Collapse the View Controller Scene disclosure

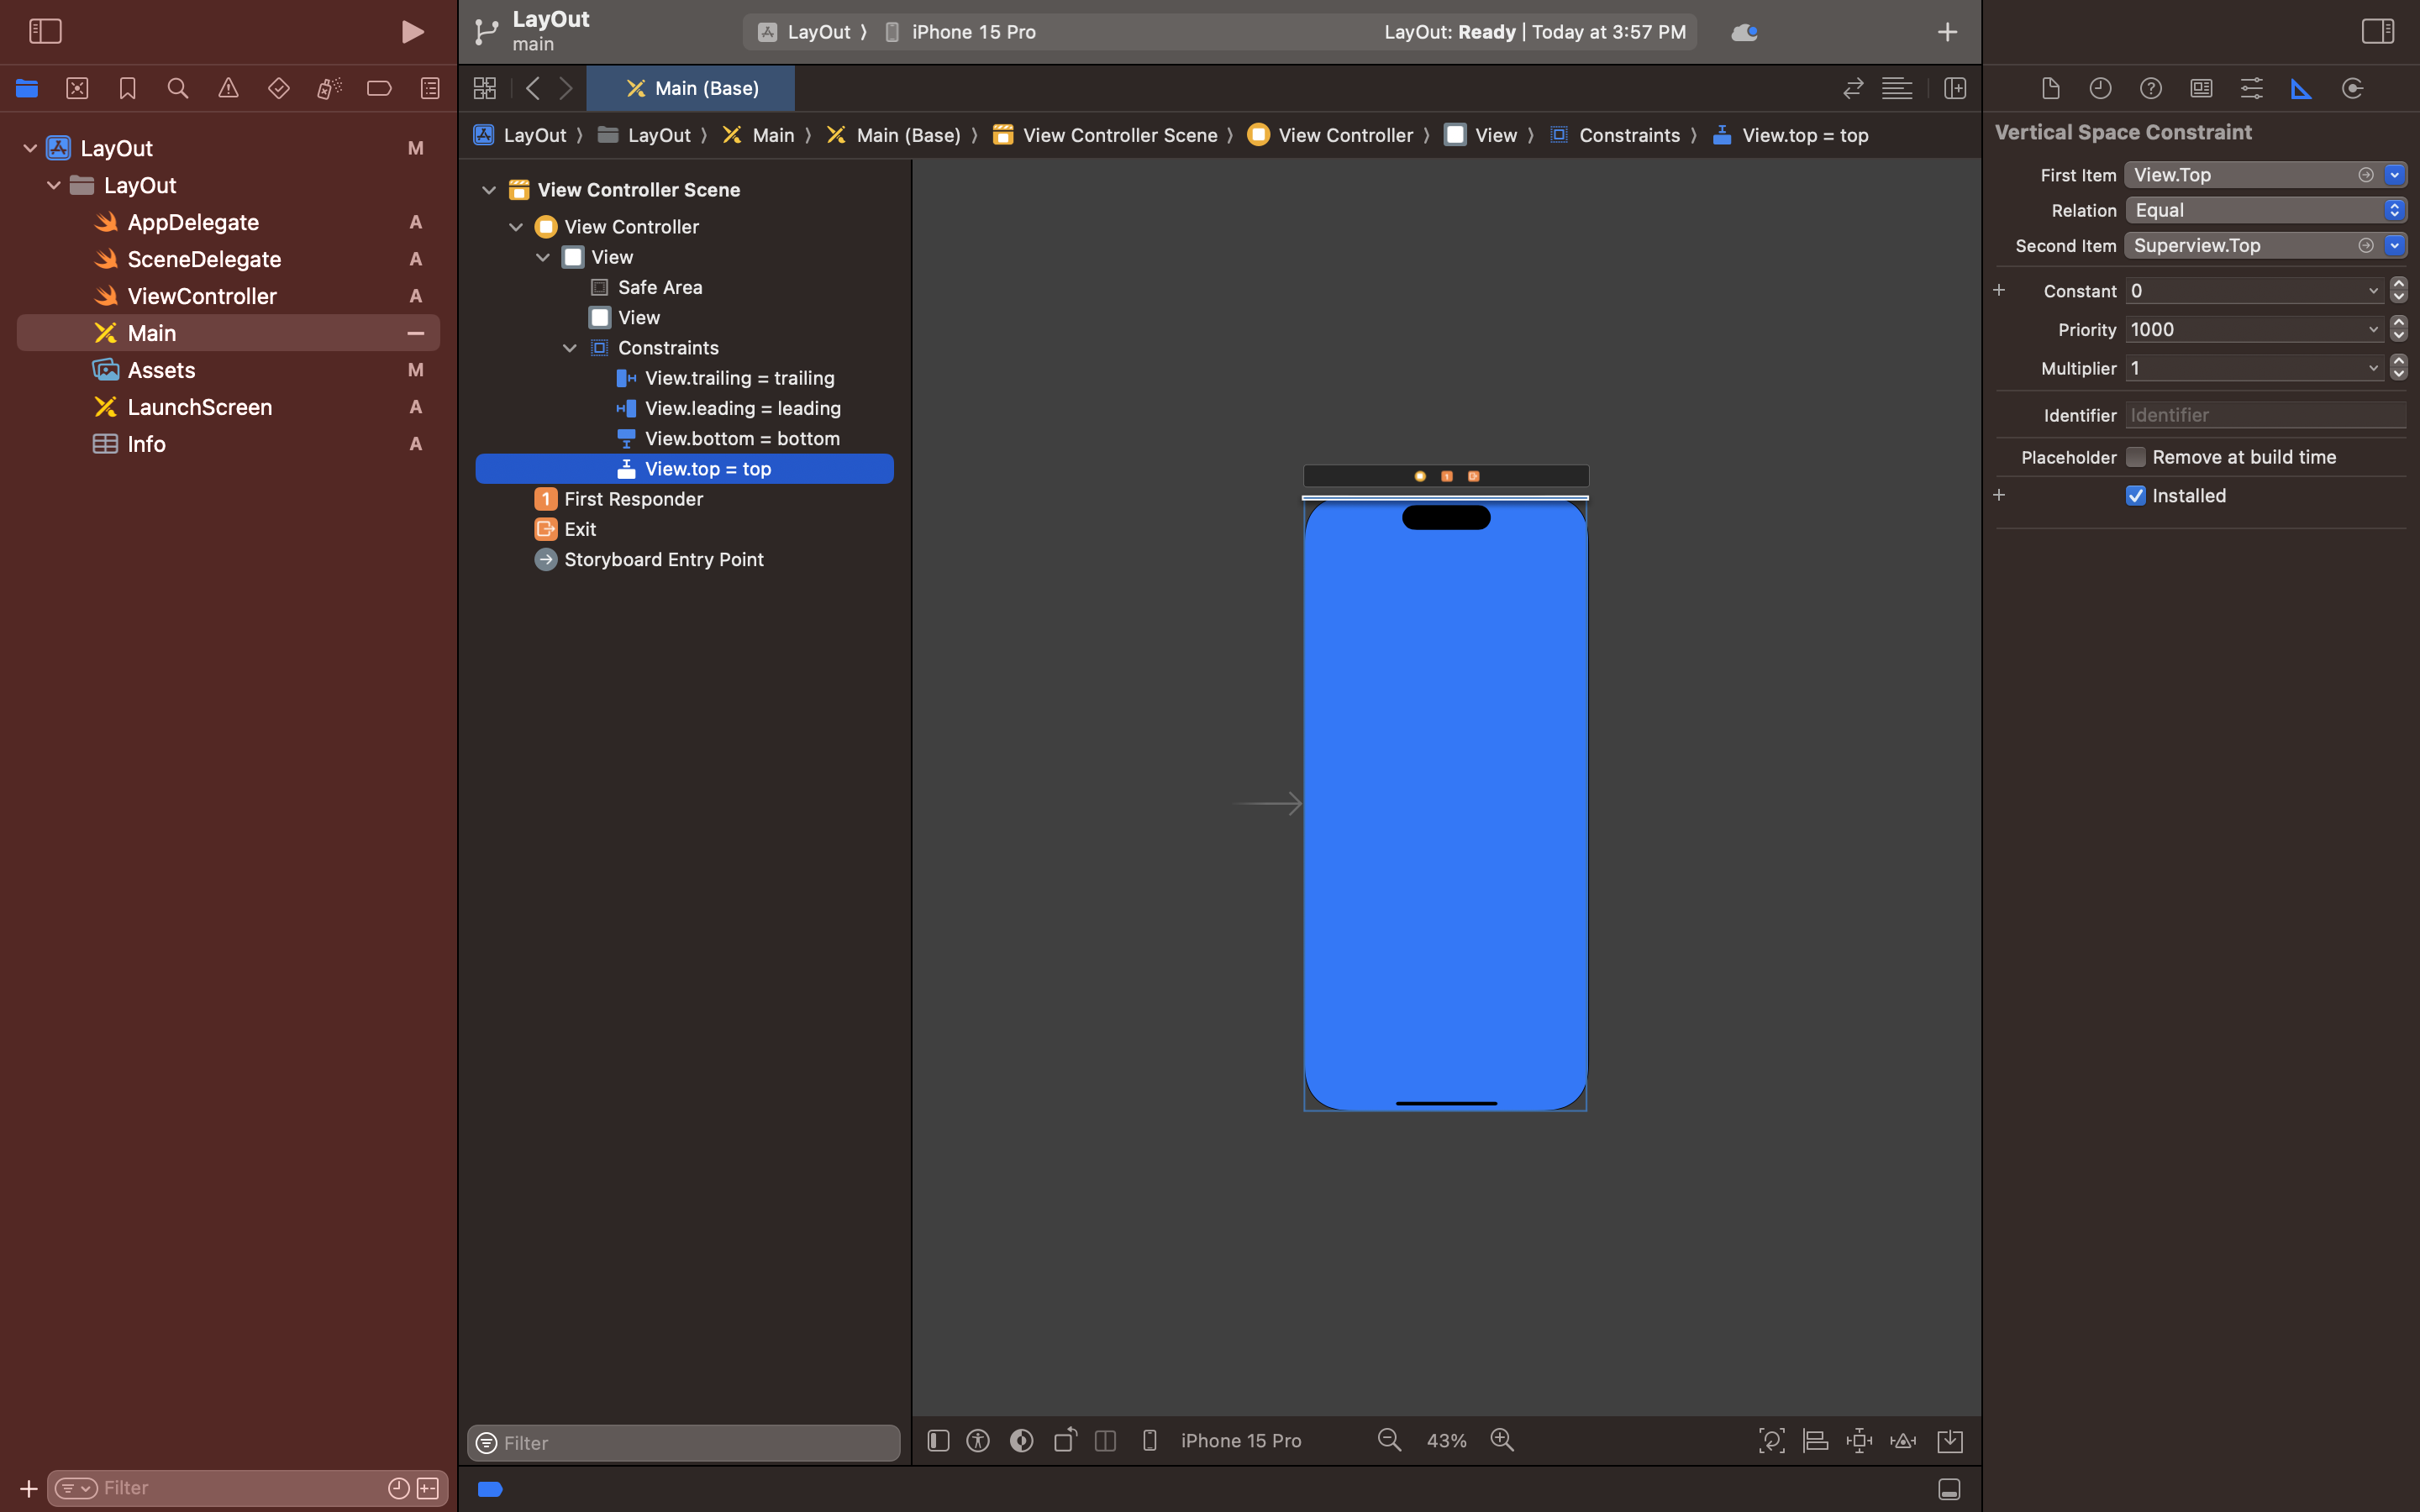489,190
